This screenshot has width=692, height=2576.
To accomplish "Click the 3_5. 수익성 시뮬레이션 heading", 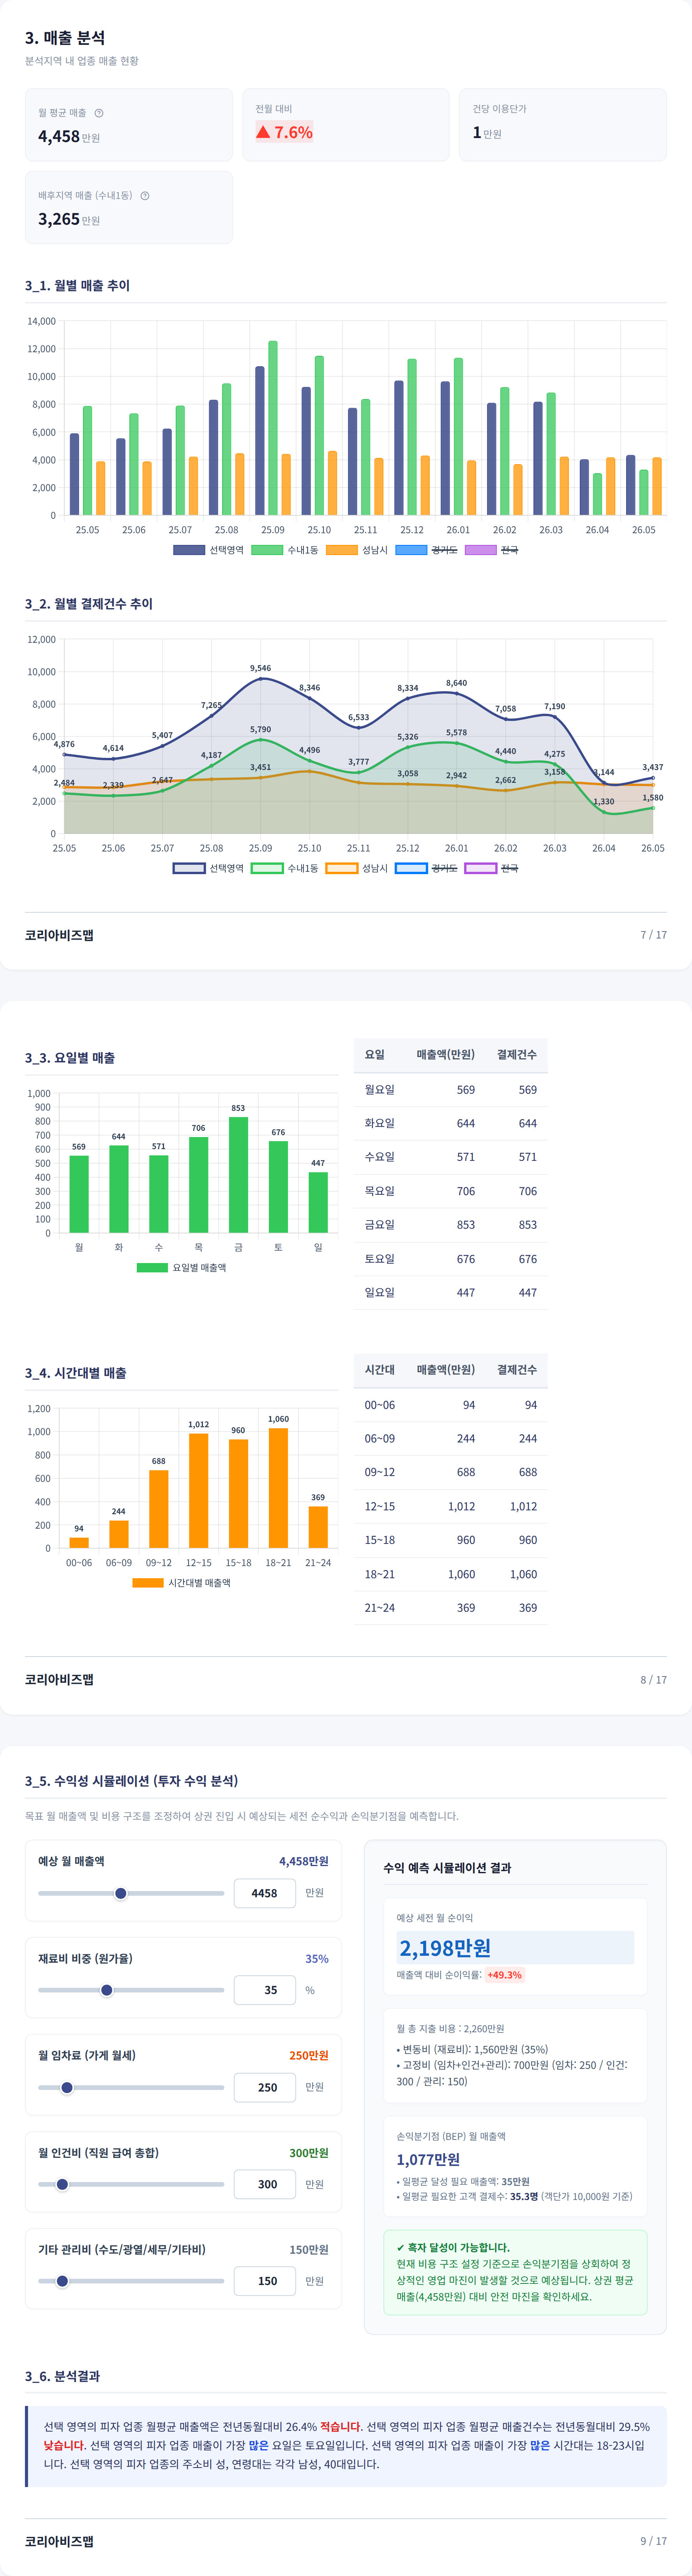I will [x=132, y=1781].
